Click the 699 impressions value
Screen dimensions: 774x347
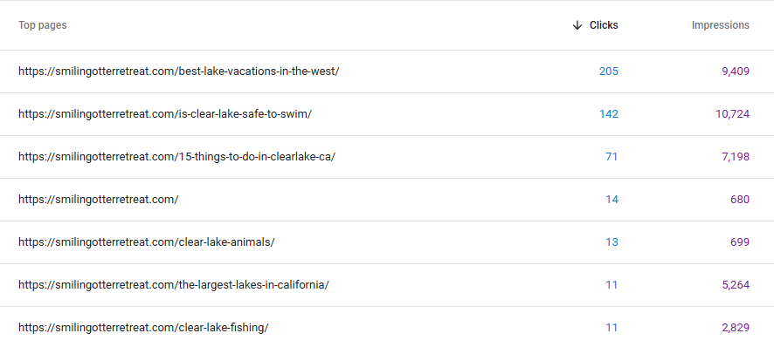coord(740,242)
